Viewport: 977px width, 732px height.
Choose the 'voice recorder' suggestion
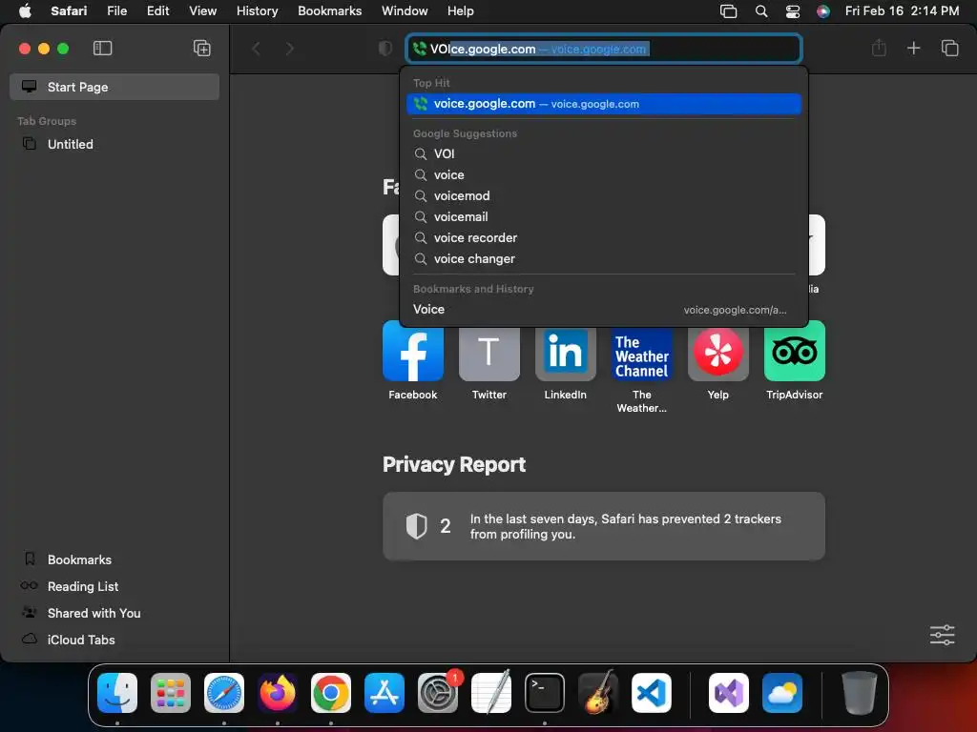click(x=604, y=237)
